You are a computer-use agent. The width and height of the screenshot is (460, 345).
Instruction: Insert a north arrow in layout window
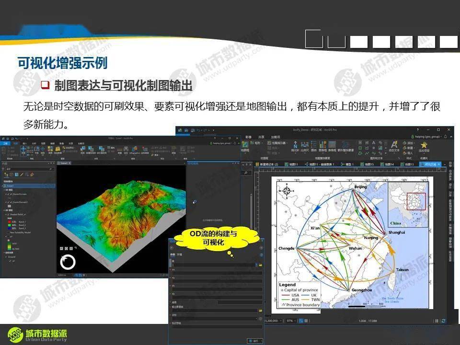295,146
